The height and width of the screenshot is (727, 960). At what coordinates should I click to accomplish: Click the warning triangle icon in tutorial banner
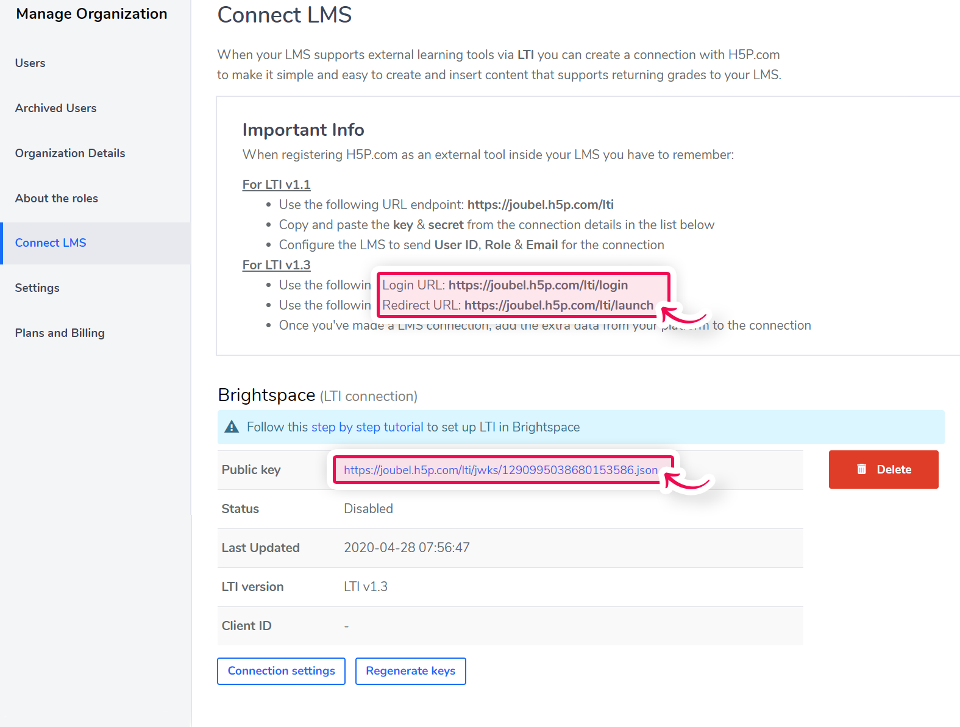click(232, 427)
